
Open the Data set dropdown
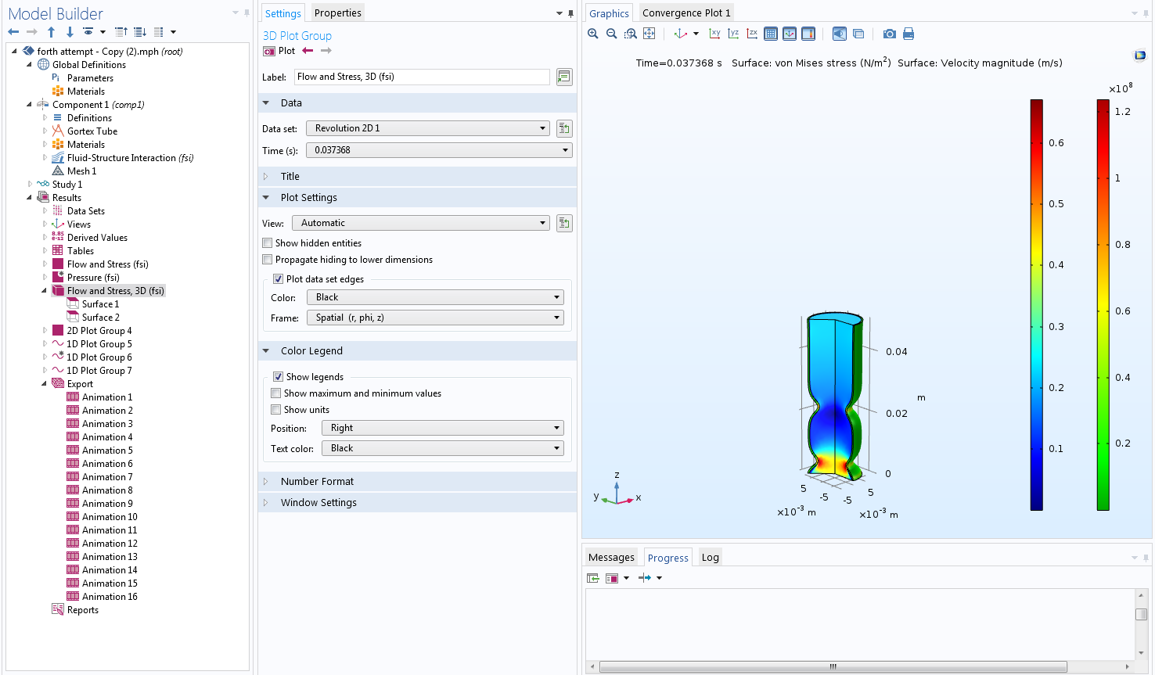click(427, 128)
